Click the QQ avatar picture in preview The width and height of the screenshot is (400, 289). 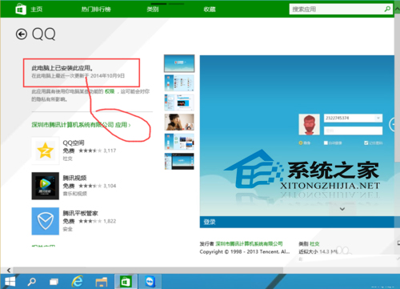click(x=309, y=124)
